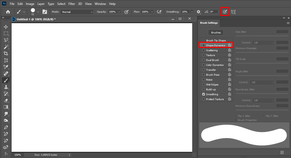Switch to the Brush Settings tab
The image size is (291, 158).
coord(209,23)
